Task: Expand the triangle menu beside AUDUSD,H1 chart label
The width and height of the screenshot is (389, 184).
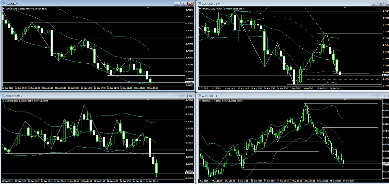Action: 4,8
